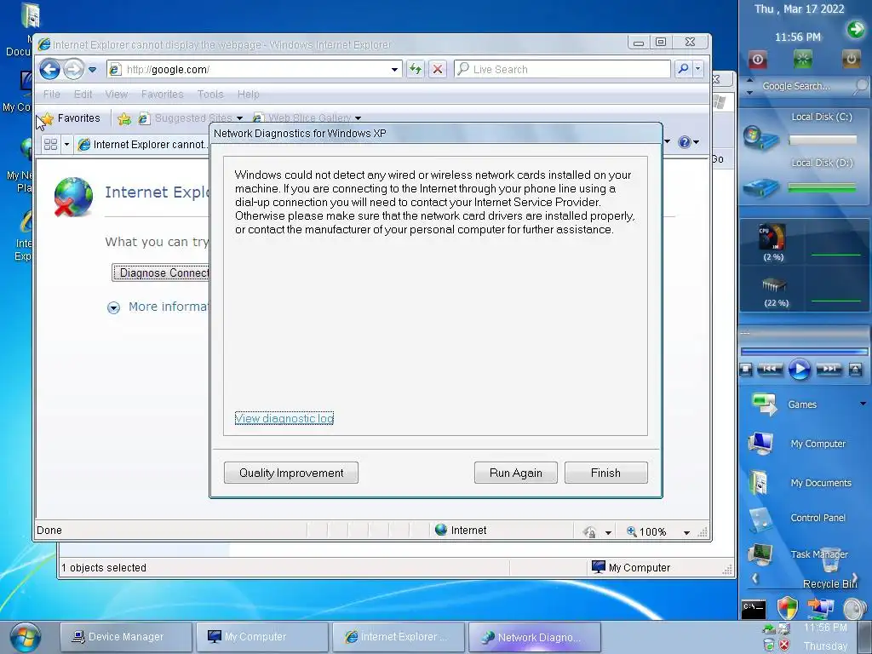Open the Tools menu in Internet Explorer
Image resolution: width=872 pixels, height=654 pixels.
pos(210,94)
